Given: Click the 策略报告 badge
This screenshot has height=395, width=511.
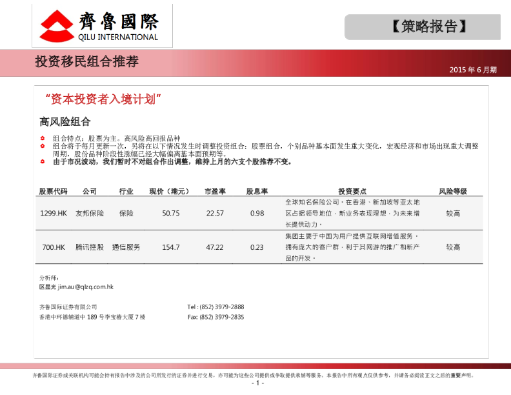Looking at the screenshot, I should click(423, 27).
